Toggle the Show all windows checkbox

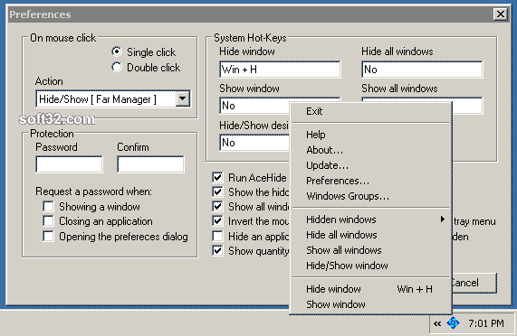tap(217, 207)
